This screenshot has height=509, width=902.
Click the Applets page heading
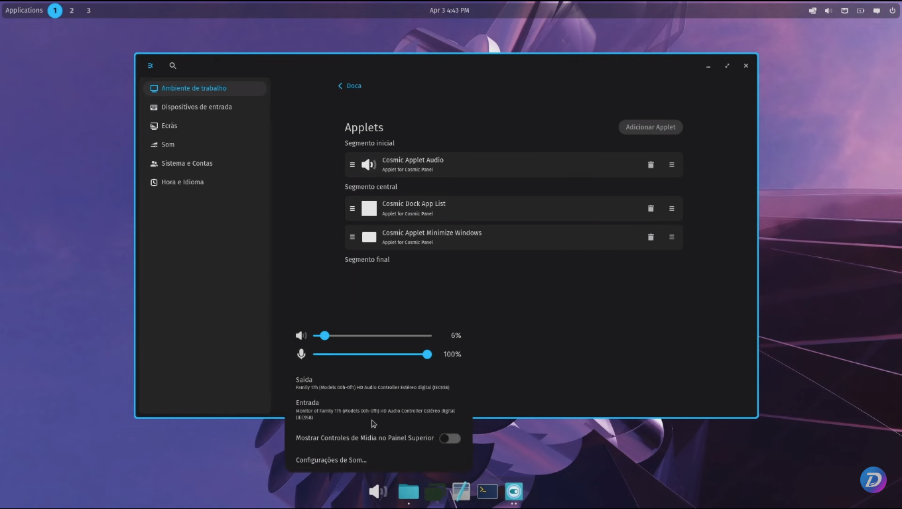(x=364, y=127)
